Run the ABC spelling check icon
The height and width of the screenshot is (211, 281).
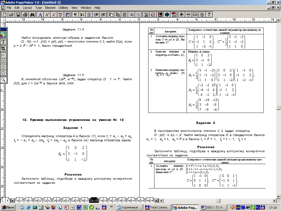click(61, 15)
